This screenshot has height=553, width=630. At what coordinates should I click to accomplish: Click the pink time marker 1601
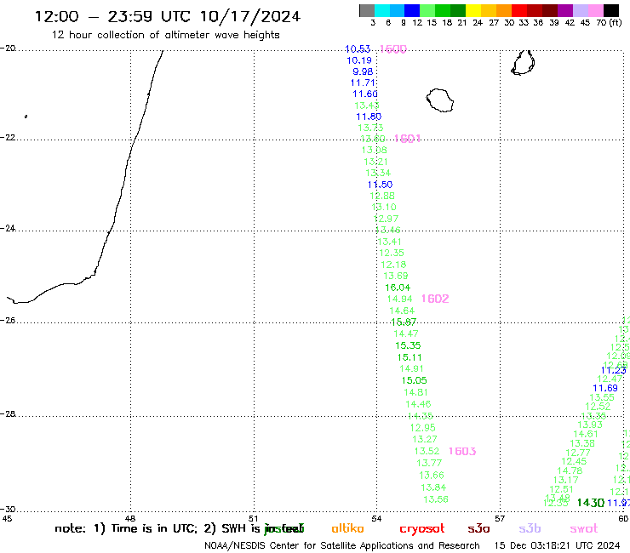(408, 139)
